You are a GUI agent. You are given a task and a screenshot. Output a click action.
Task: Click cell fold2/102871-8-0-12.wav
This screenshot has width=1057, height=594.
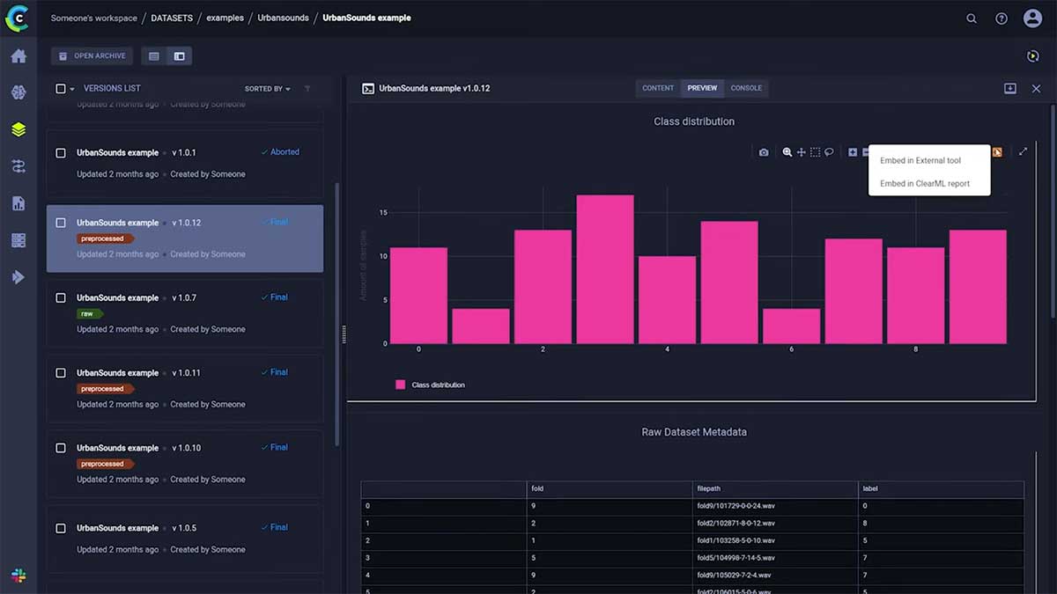pos(775,524)
